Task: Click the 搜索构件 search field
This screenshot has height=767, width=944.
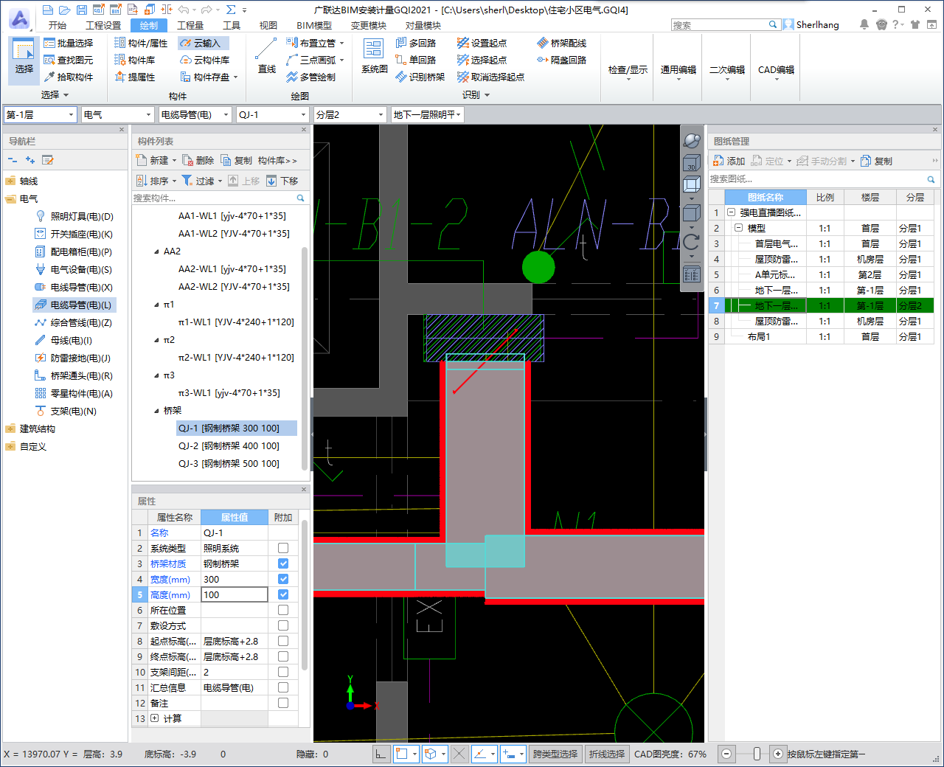Action: point(219,198)
